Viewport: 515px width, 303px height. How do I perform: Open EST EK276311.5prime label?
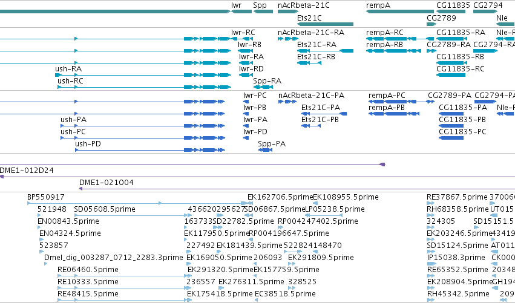[x=251, y=282]
